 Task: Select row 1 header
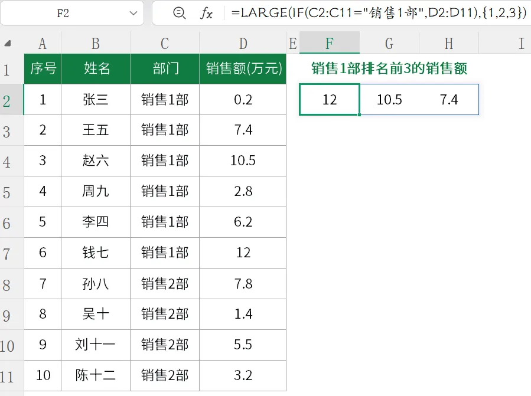[11, 69]
